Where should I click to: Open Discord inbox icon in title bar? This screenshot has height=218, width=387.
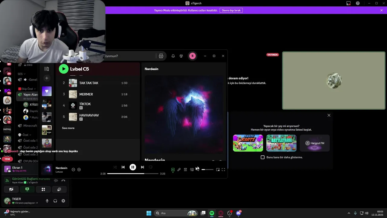pyautogui.click(x=348, y=3)
